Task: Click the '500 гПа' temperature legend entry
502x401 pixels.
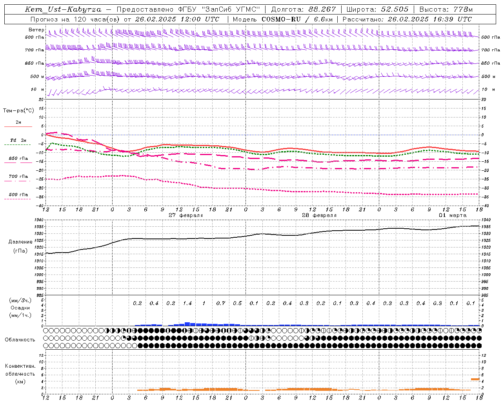Action: pyautogui.click(x=18, y=195)
